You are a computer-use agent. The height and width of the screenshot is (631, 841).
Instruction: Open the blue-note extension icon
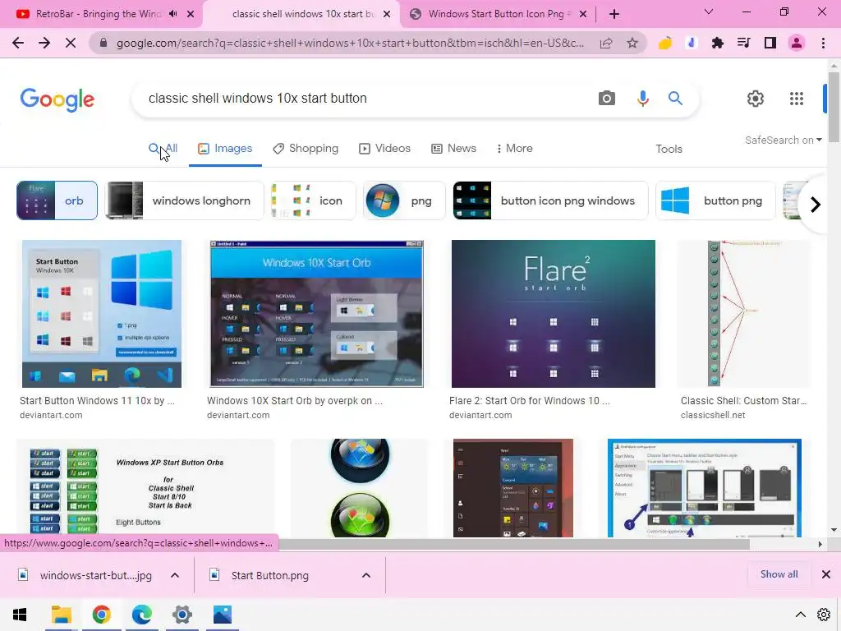[x=691, y=43]
